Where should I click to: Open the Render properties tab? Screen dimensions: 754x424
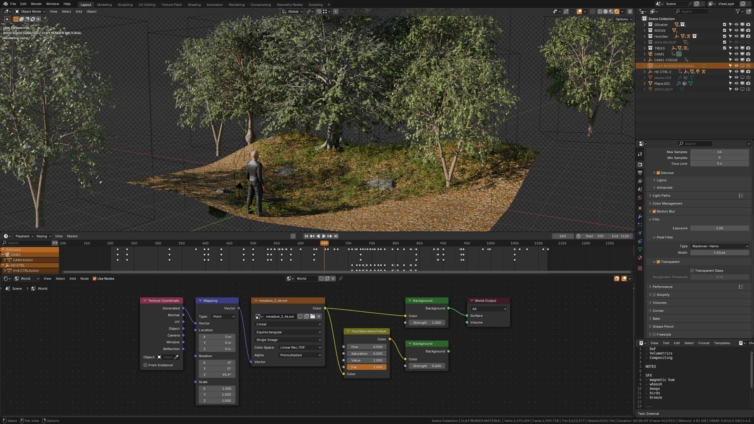tap(640, 164)
